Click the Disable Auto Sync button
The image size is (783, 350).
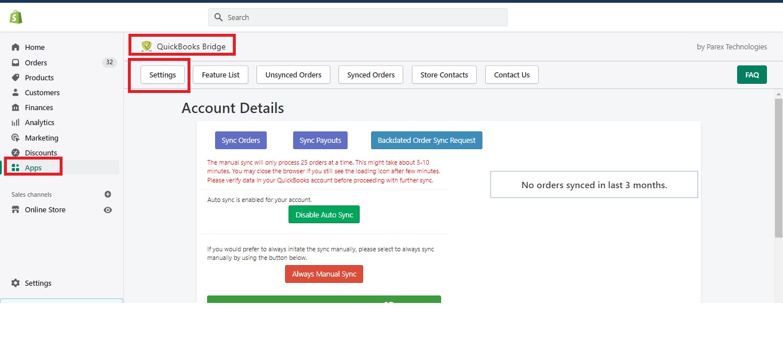coord(324,215)
